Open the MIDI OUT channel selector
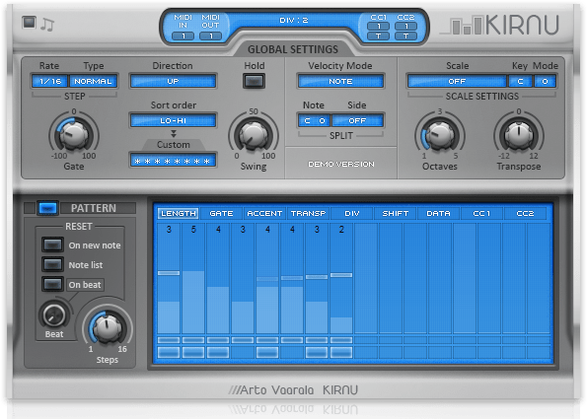 [x=210, y=36]
